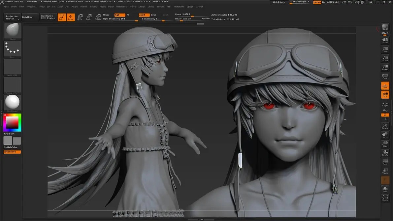Enable PolyF polyframe display
The image size is (393, 221).
[x=385, y=162]
